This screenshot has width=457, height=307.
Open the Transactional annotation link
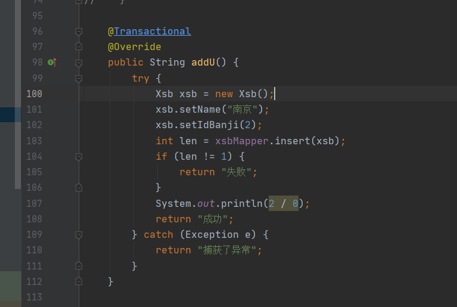[x=153, y=31]
